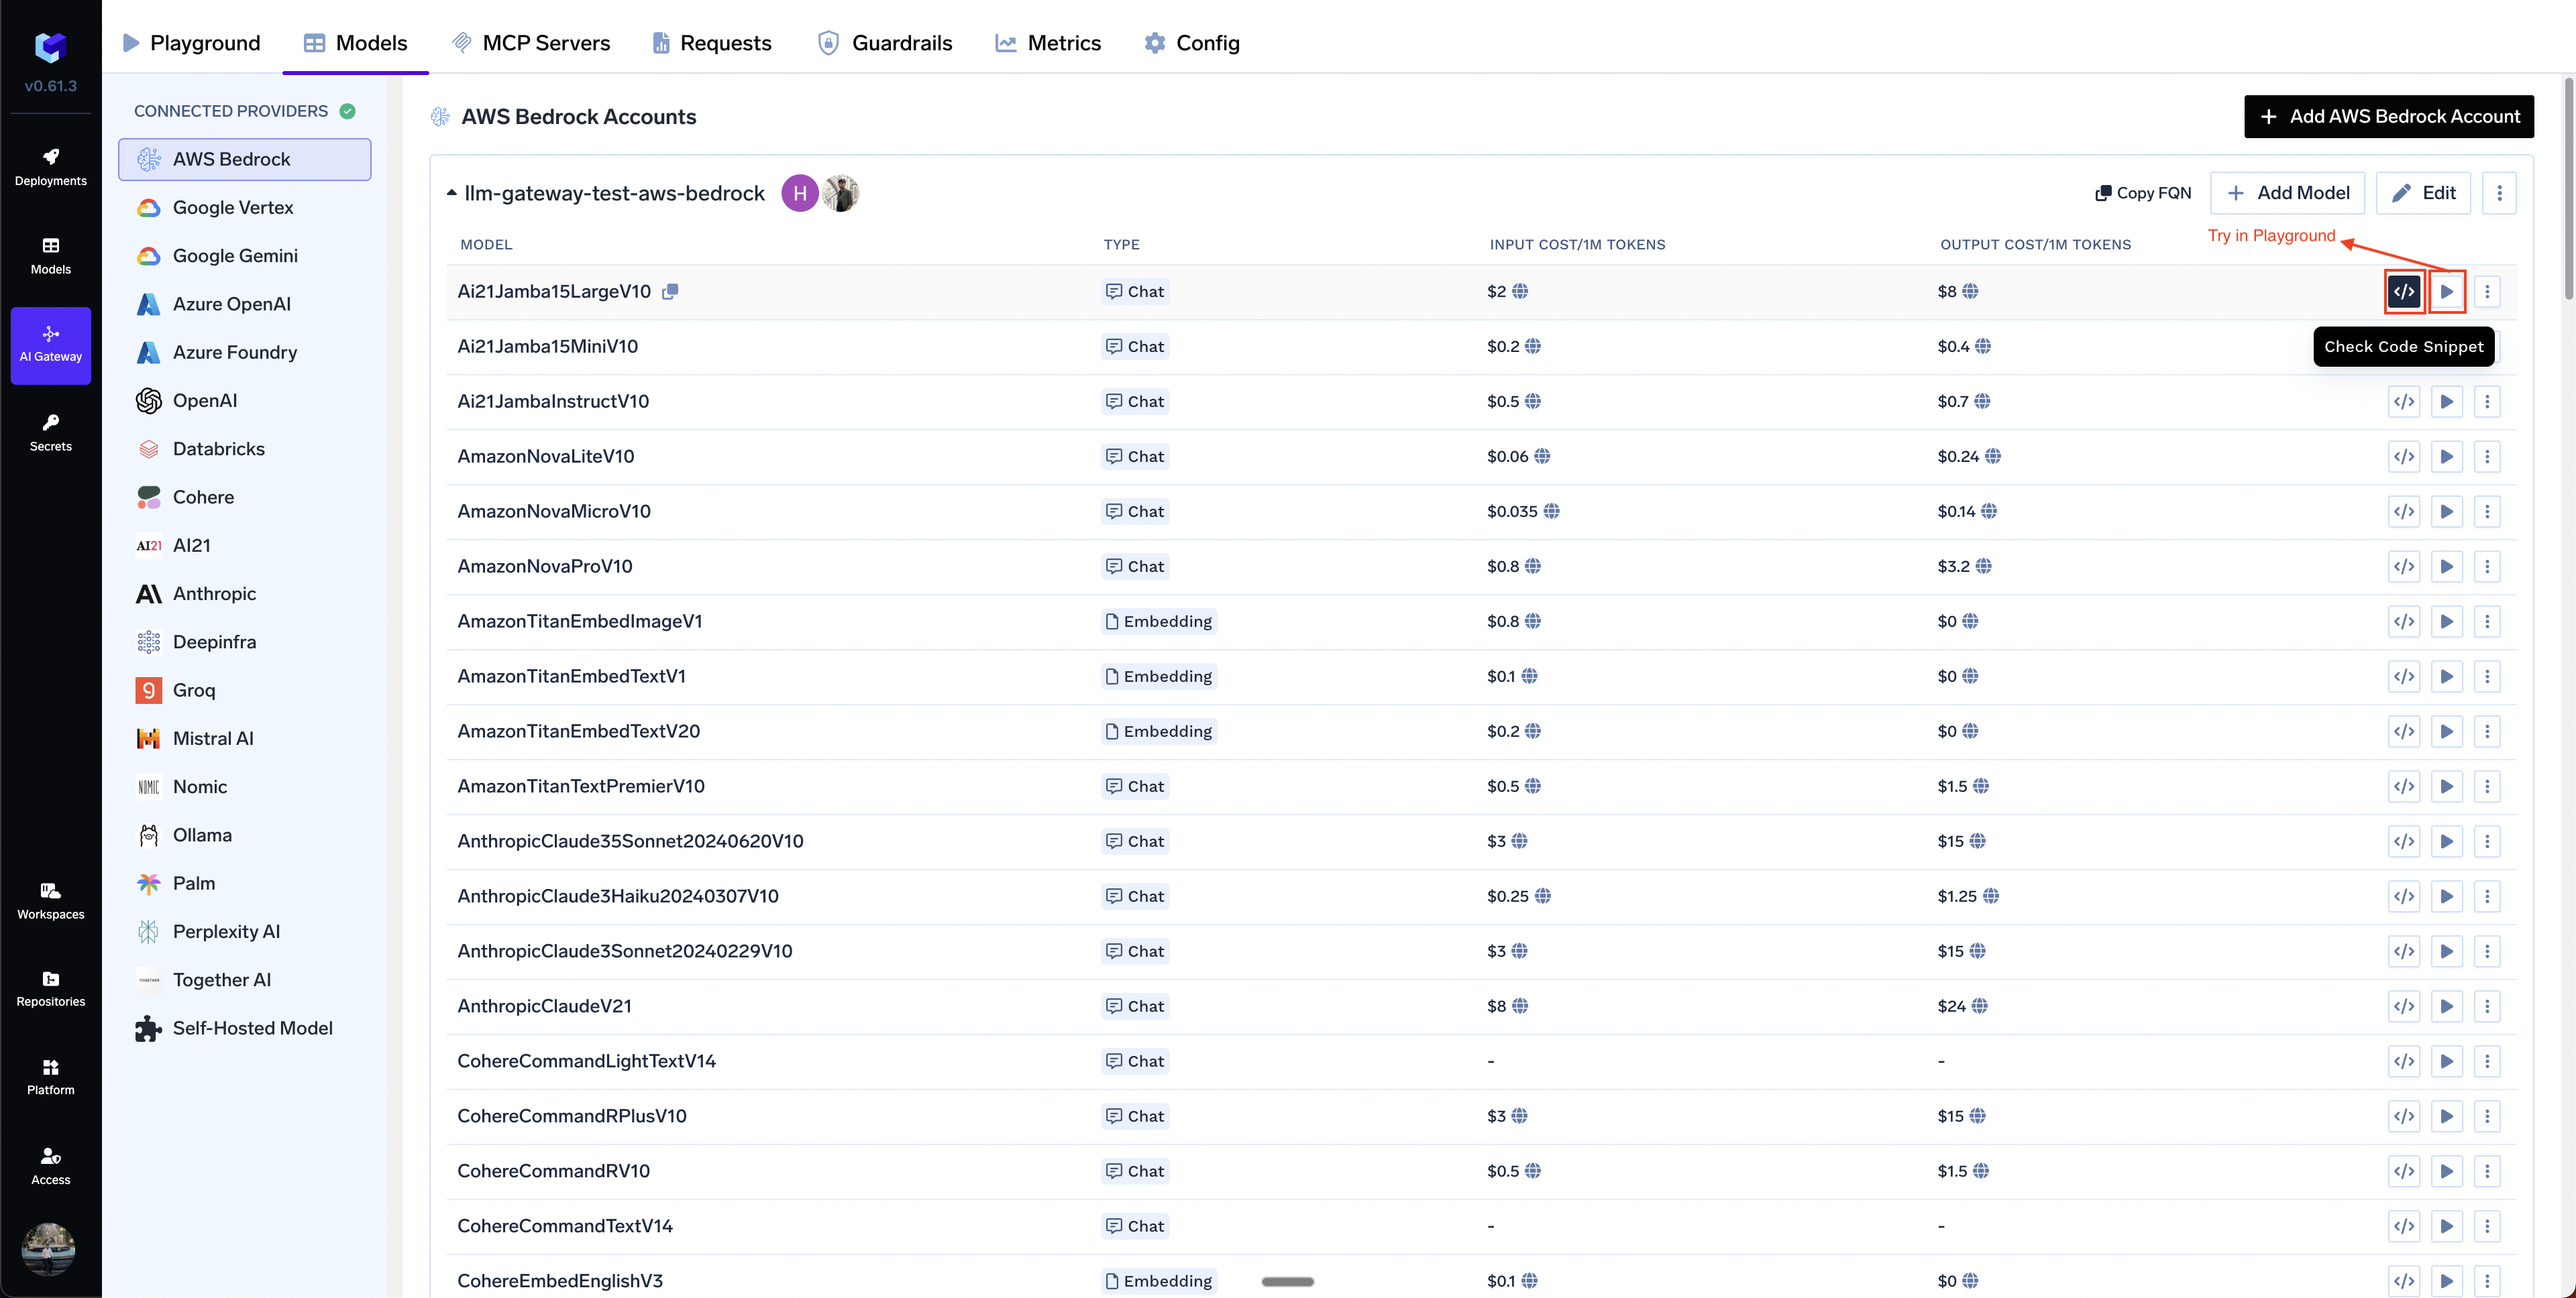This screenshot has width=2576, height=1298.
Task: Open the Repositories sidebar section
Action: click(x=50, y=988)
